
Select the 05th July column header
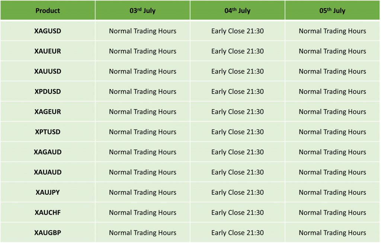click(332, 10)
